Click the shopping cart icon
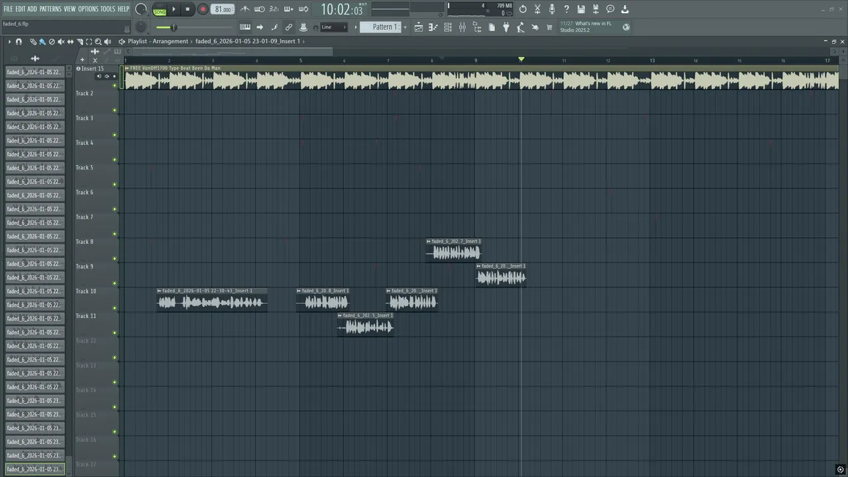 [x=549, y=27]
